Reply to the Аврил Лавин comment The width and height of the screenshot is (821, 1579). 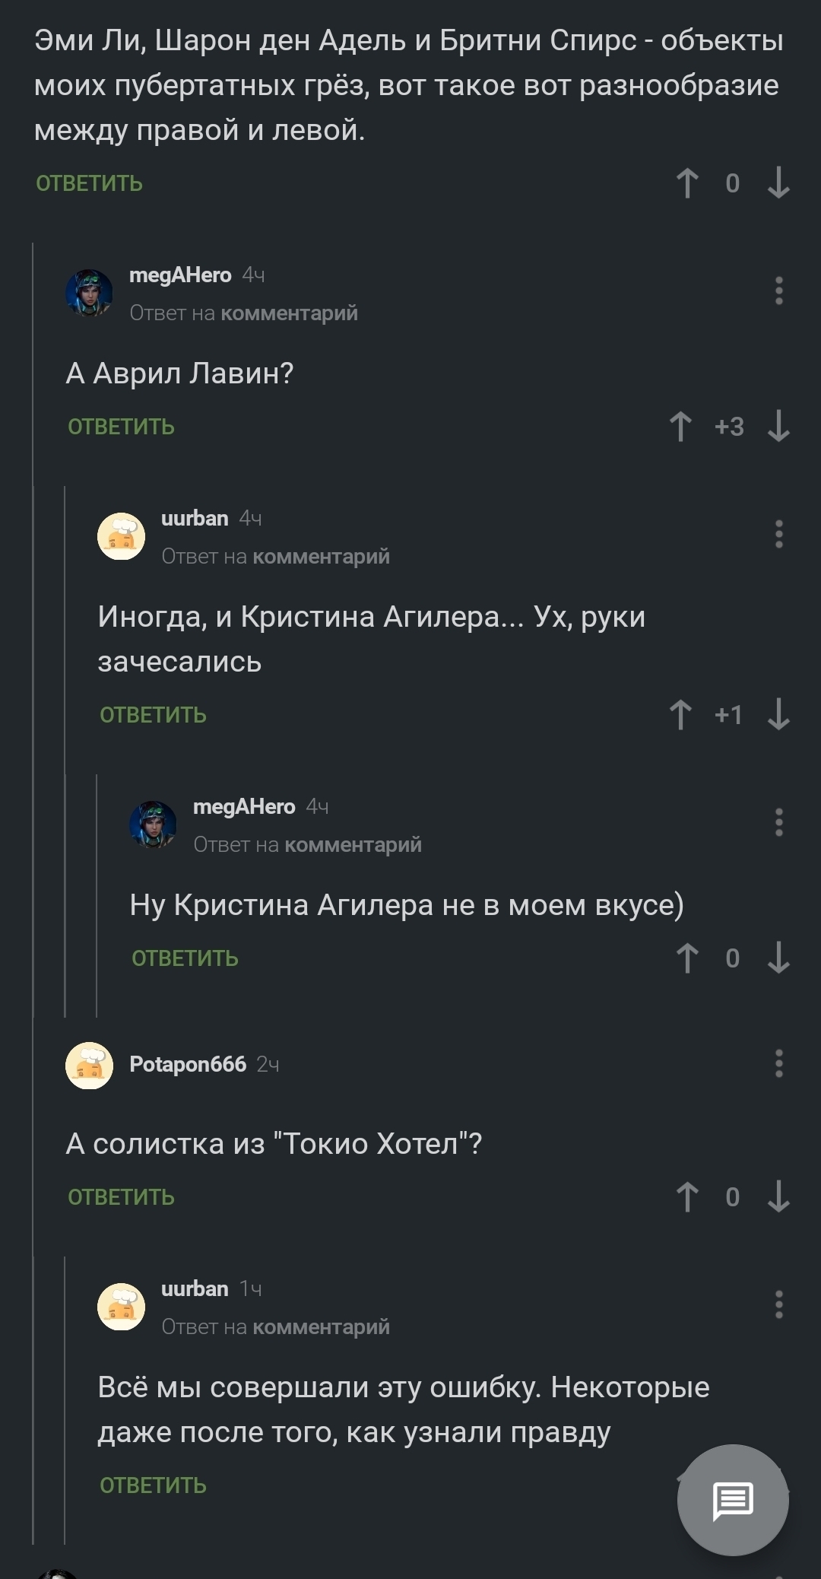click(122, 427)
